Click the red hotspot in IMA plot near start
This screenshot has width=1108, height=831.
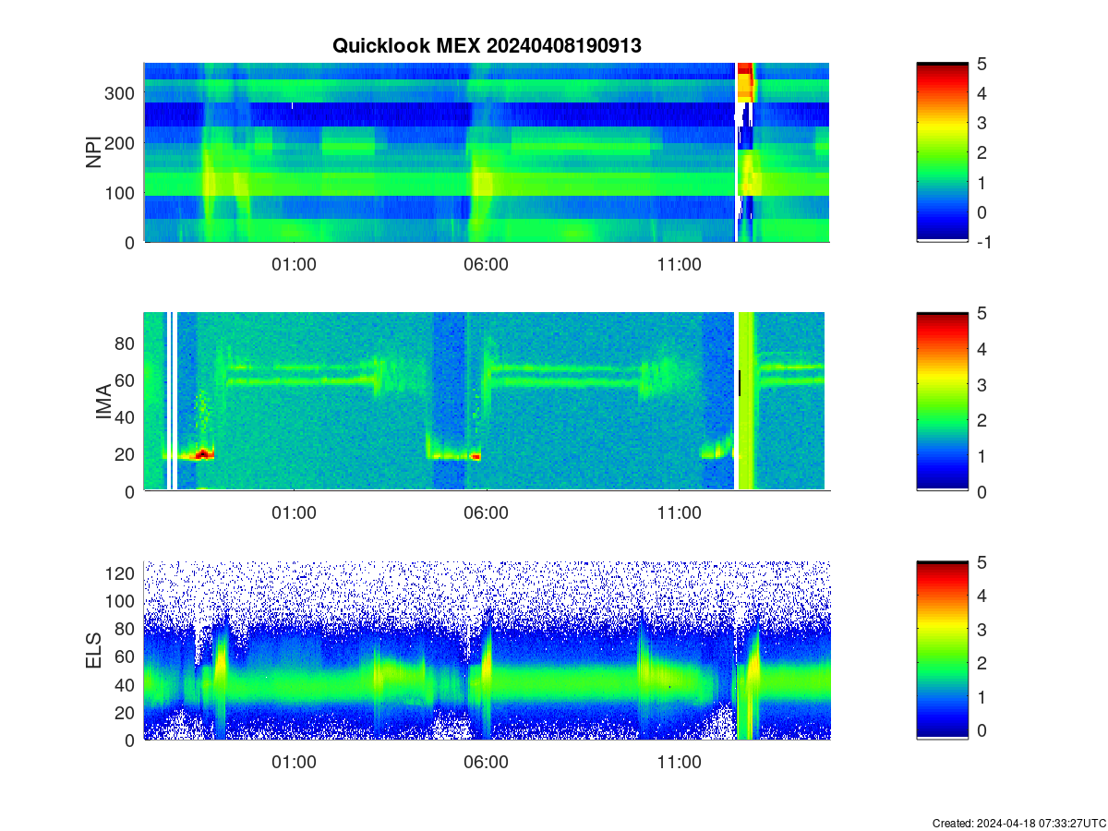[203, 454]
